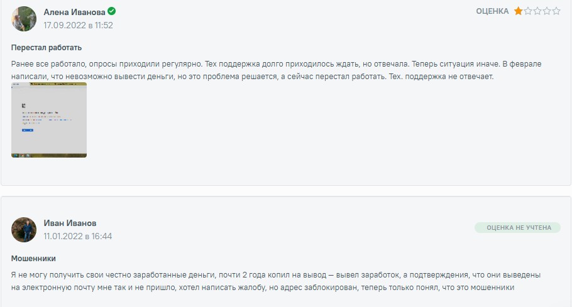The image size is (572, 307).
Task: Click empty space below the screenshot thumbnail
Action: click(x=189, y=171)
